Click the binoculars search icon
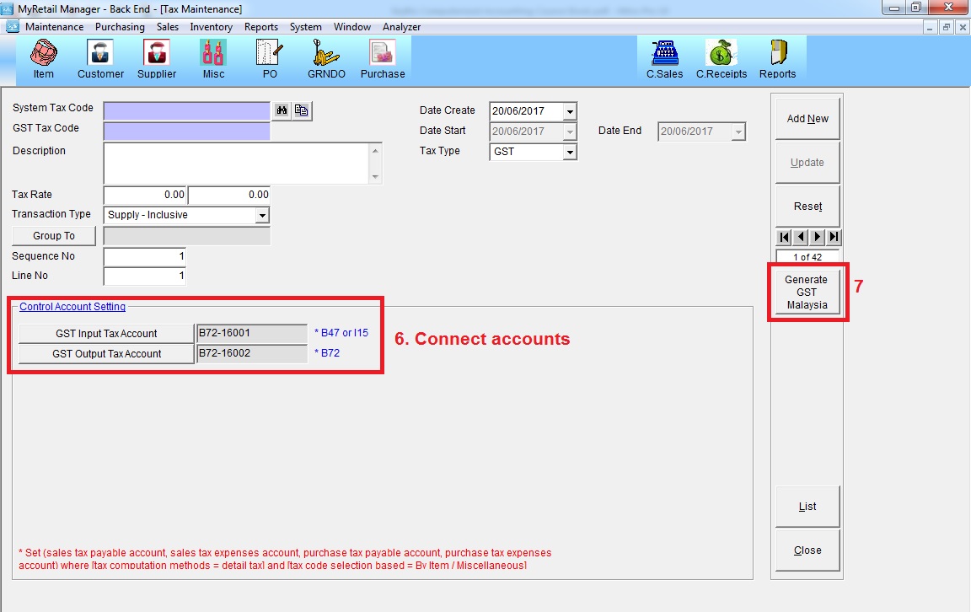Screen dimensions: 971x612 click(x=282, y=110)
